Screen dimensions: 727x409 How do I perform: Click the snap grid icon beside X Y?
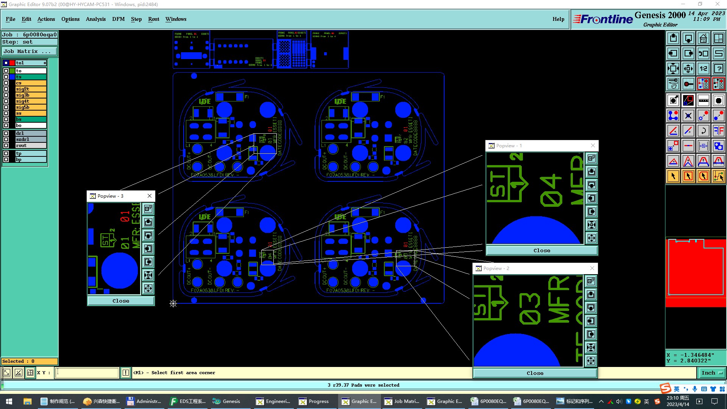click(30, 373)
